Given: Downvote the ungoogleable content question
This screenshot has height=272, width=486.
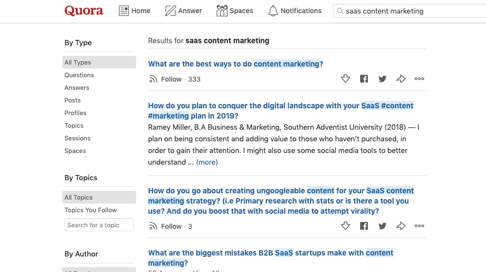Looking at the screenshot, I should tap(345, 226).
